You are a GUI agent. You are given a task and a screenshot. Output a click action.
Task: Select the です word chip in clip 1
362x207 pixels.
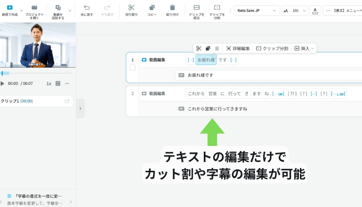click(222, 60)
